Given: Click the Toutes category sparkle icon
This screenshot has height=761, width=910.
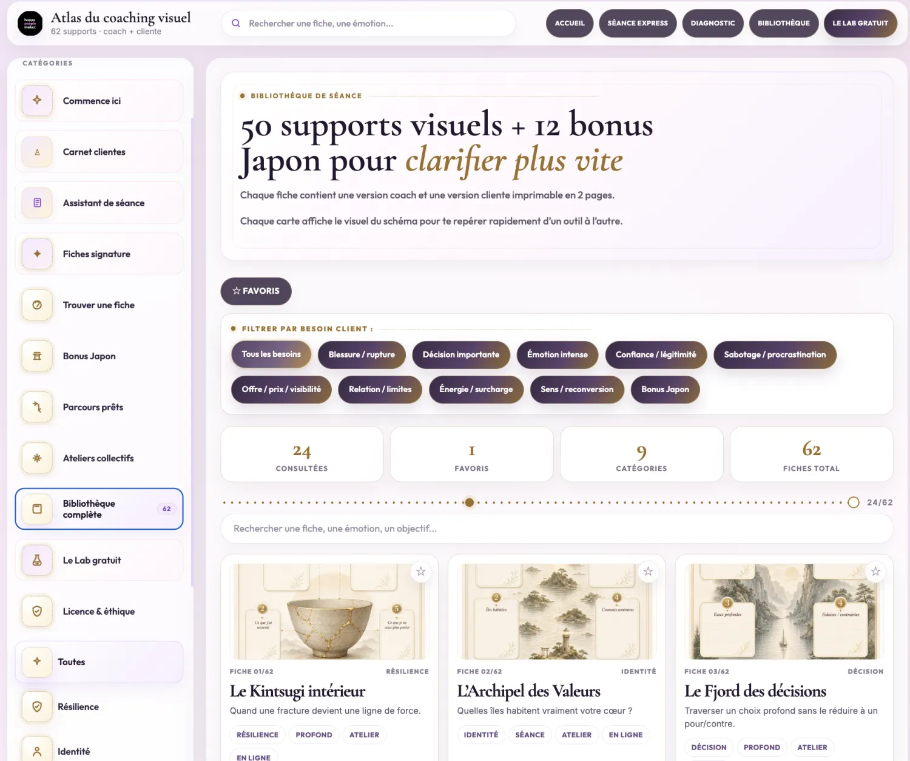Looking at the screenshot, I should coord(37,661).
